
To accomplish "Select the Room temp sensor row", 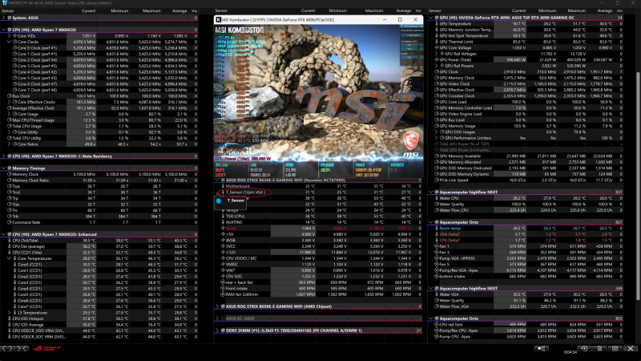I will pyautogui.click(x=526, y=229).
